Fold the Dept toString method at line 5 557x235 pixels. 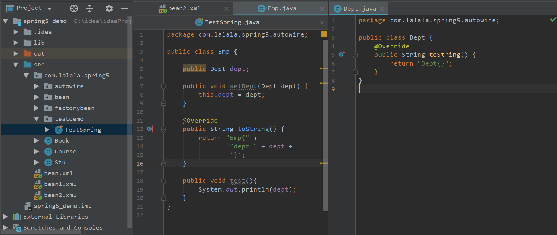[x=355, y=55]
